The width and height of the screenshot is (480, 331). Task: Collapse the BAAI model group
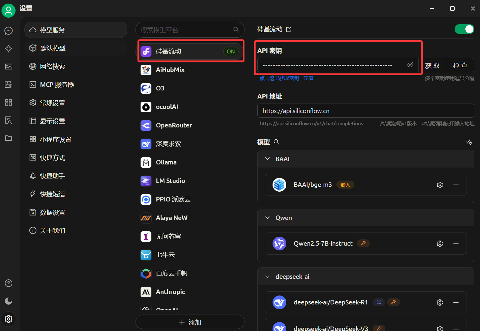(x=267, y=159)
